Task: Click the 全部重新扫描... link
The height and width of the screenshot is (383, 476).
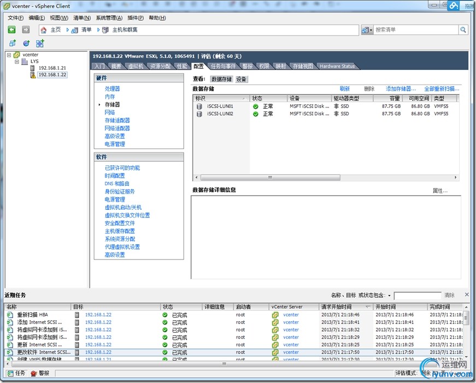Action: pyautogui.click(x=442, y=89)
